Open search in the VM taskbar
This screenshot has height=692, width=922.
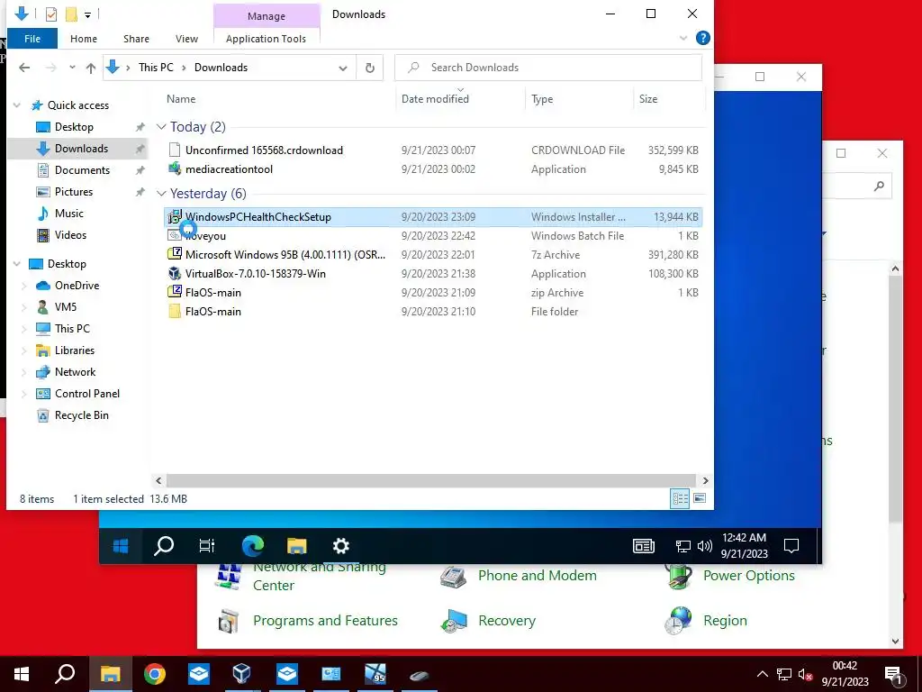point(164,546)
